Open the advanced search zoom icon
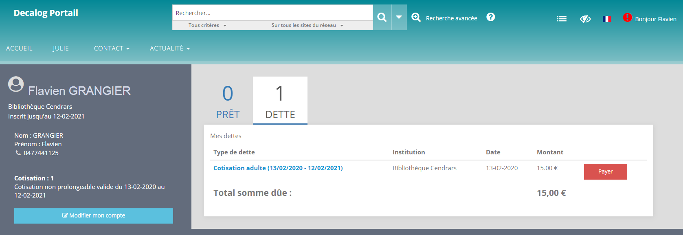Image resolution: width=683 pixels, height=235 pixels. (x=416, y=18)
